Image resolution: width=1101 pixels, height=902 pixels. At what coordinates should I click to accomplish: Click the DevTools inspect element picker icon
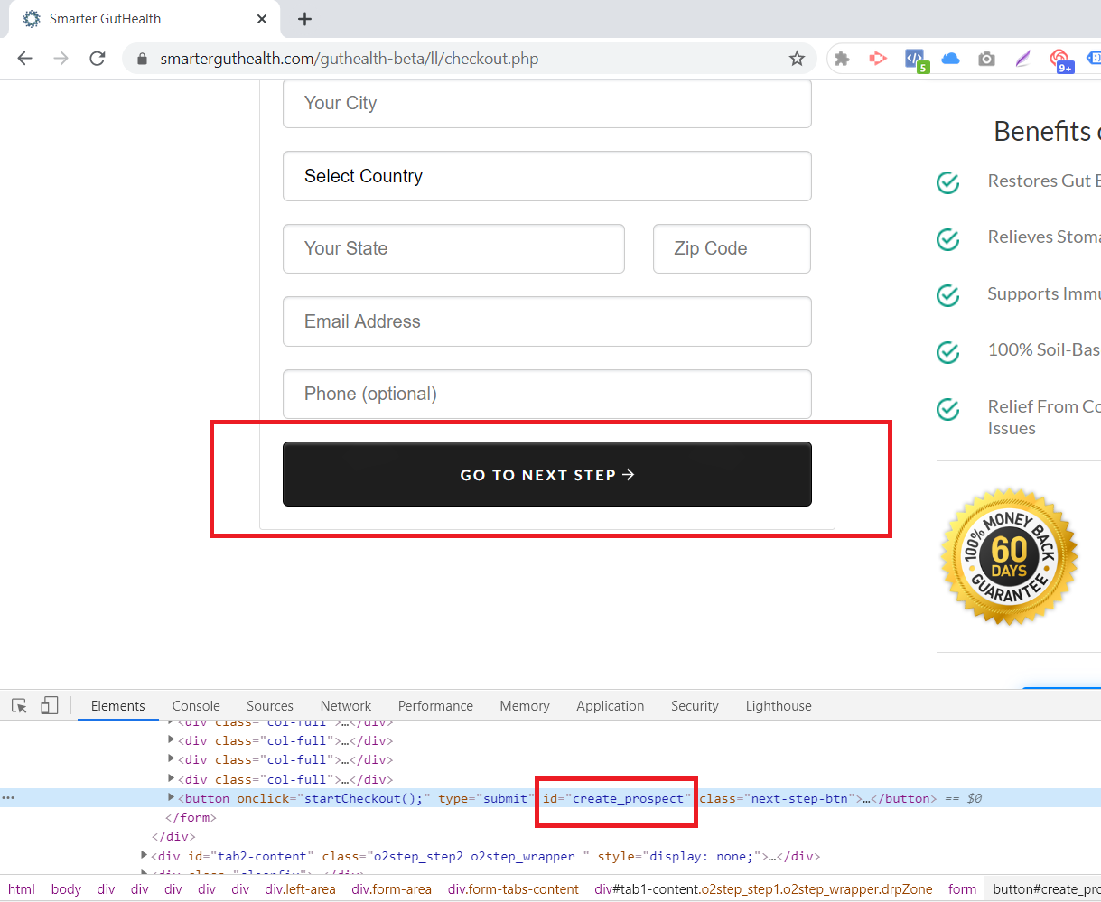click(19, 706)
